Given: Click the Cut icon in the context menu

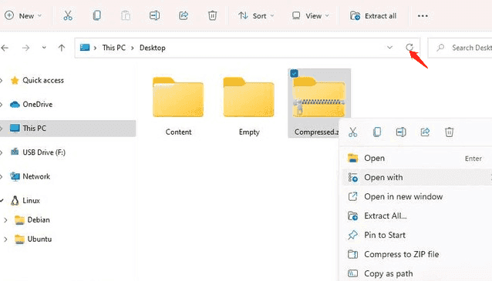Looking at the screenshot, I should point(352,132).
